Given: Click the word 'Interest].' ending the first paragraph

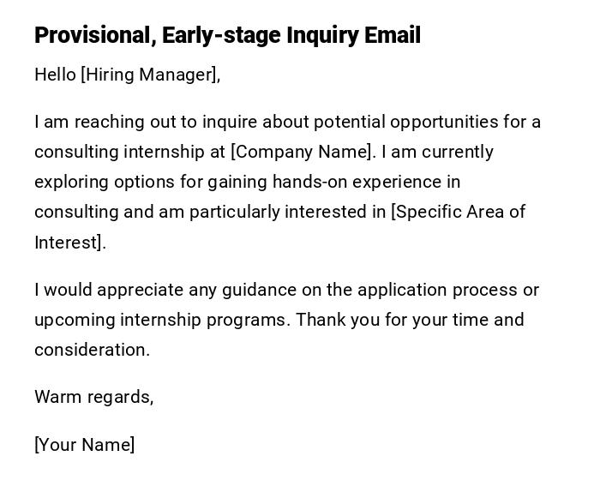Looking at the screenshot, I should click(x=70, y=243).
